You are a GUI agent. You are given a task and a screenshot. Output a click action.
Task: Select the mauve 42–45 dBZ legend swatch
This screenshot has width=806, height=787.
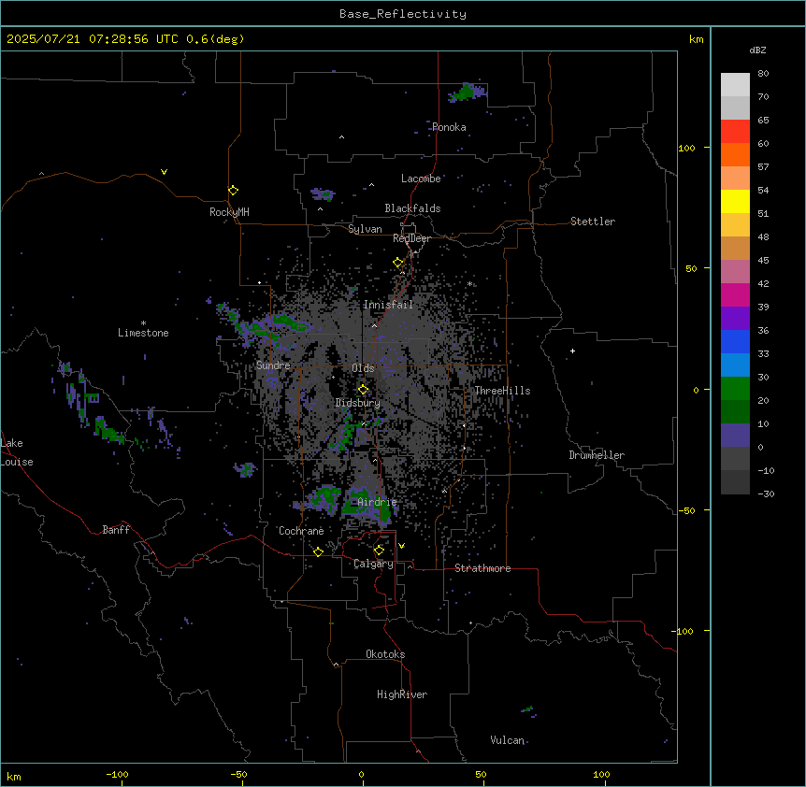point(735,271)
